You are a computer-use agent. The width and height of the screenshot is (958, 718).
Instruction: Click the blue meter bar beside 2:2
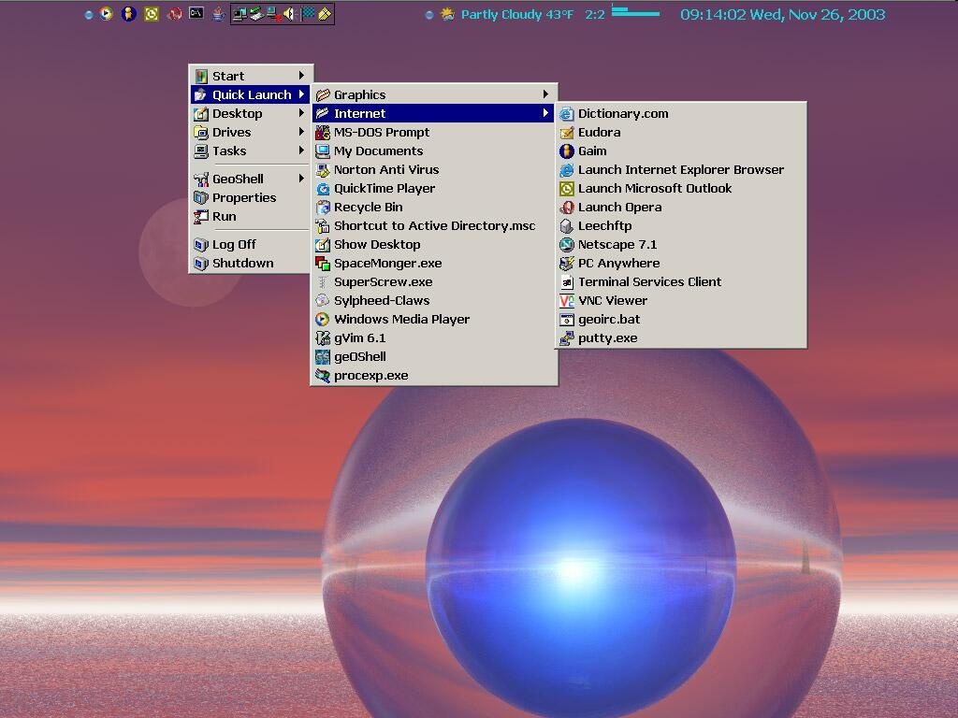click(x=635, y=12)
